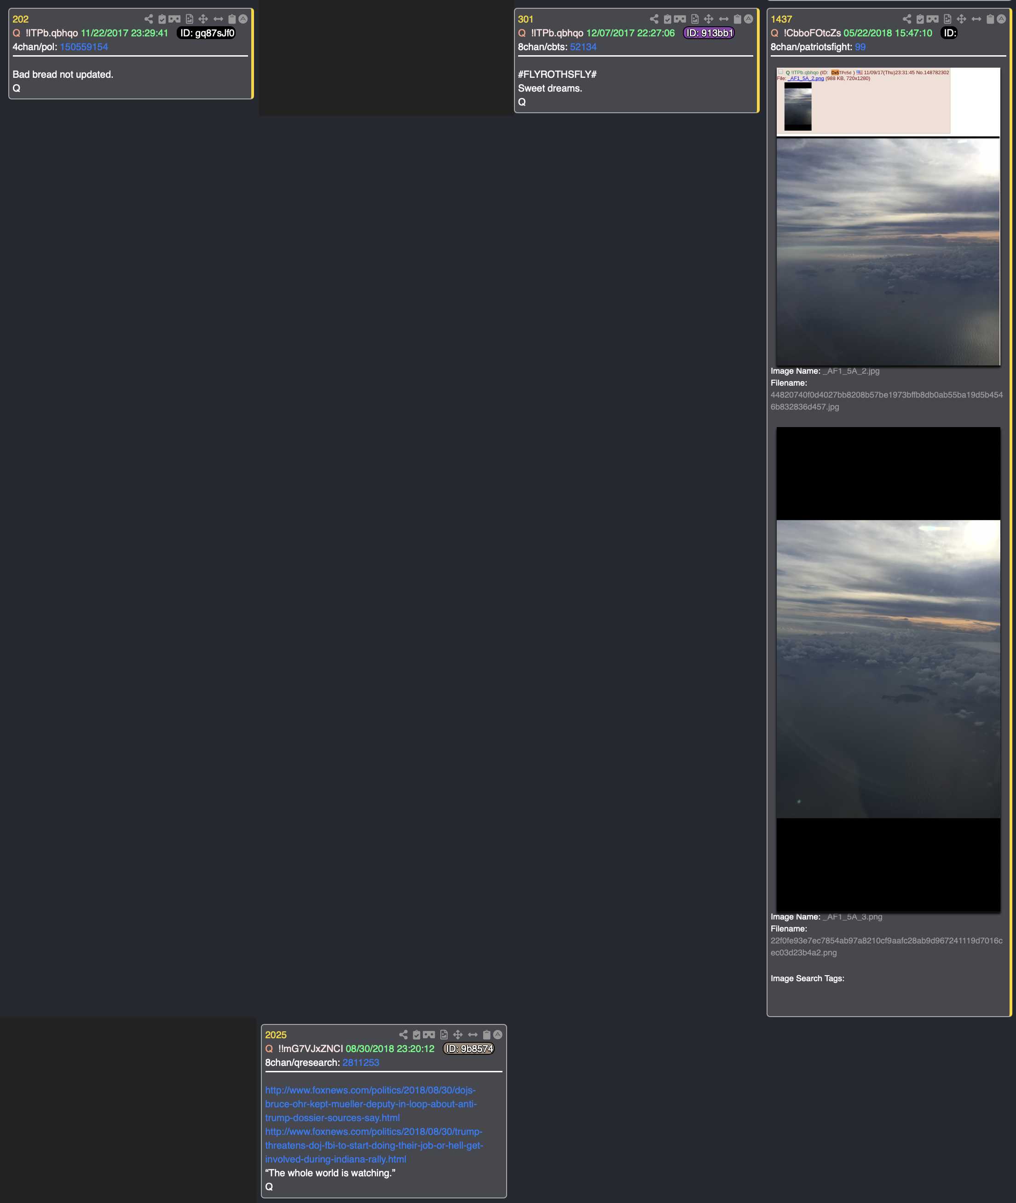Click post number 202
The height and width of the screenshot is (1203, 1016).
21,19
